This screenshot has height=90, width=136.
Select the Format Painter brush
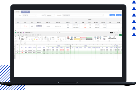pyautogui.click(x=21, y=39)
